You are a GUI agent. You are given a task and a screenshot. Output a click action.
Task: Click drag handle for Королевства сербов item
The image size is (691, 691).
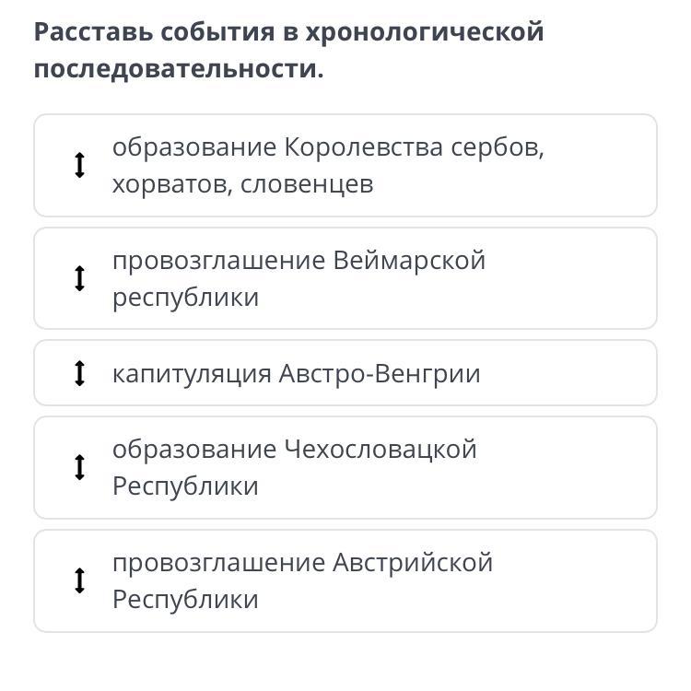[79, 166]
